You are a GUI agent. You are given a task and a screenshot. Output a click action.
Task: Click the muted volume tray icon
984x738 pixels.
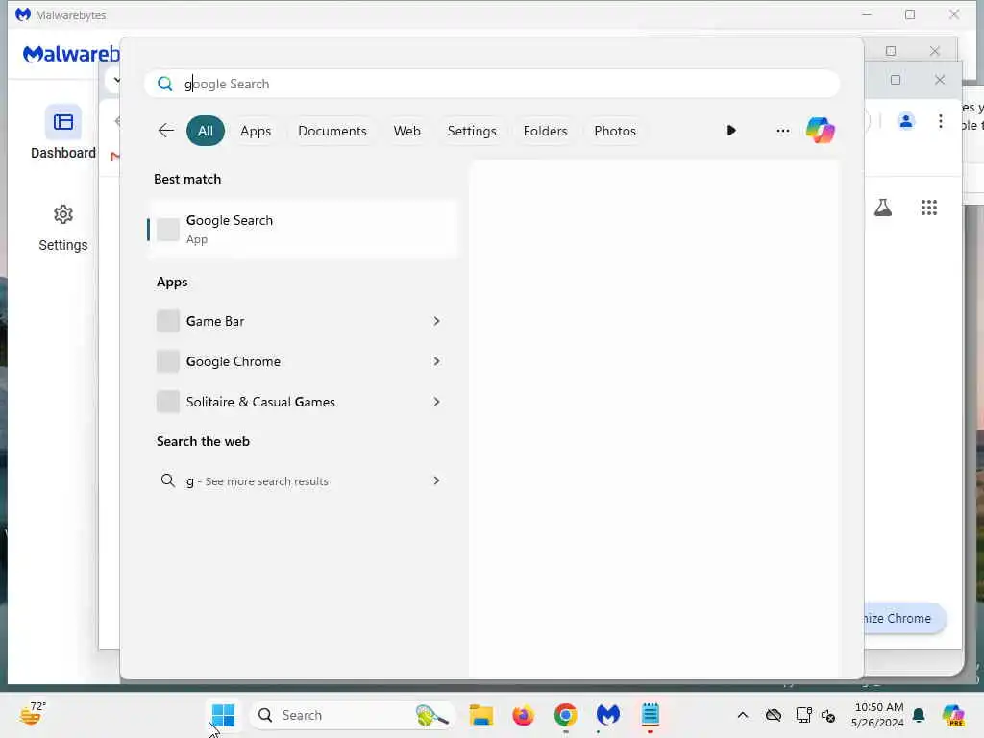(x=828, y=715)
